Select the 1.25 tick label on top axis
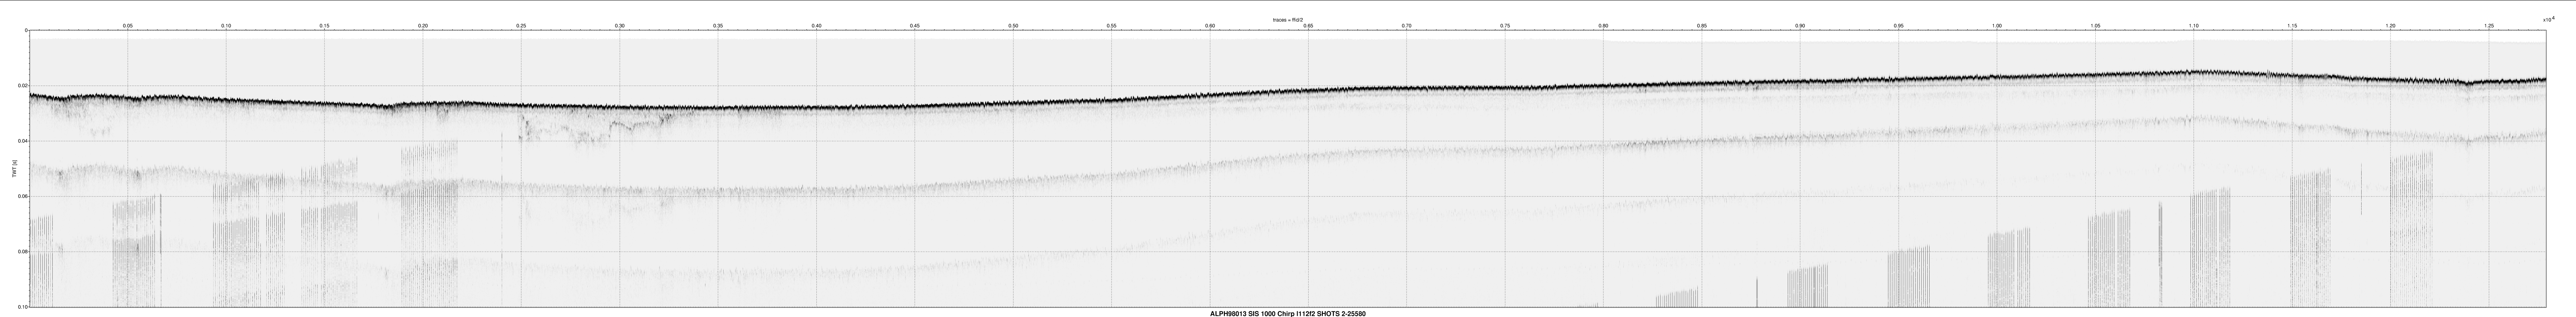 (2489, 25)
